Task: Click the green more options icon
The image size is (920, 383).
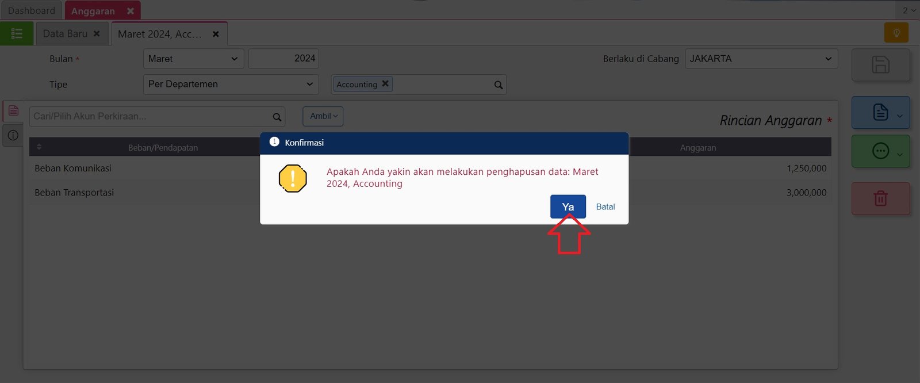Action: click(x=880, y=151)
